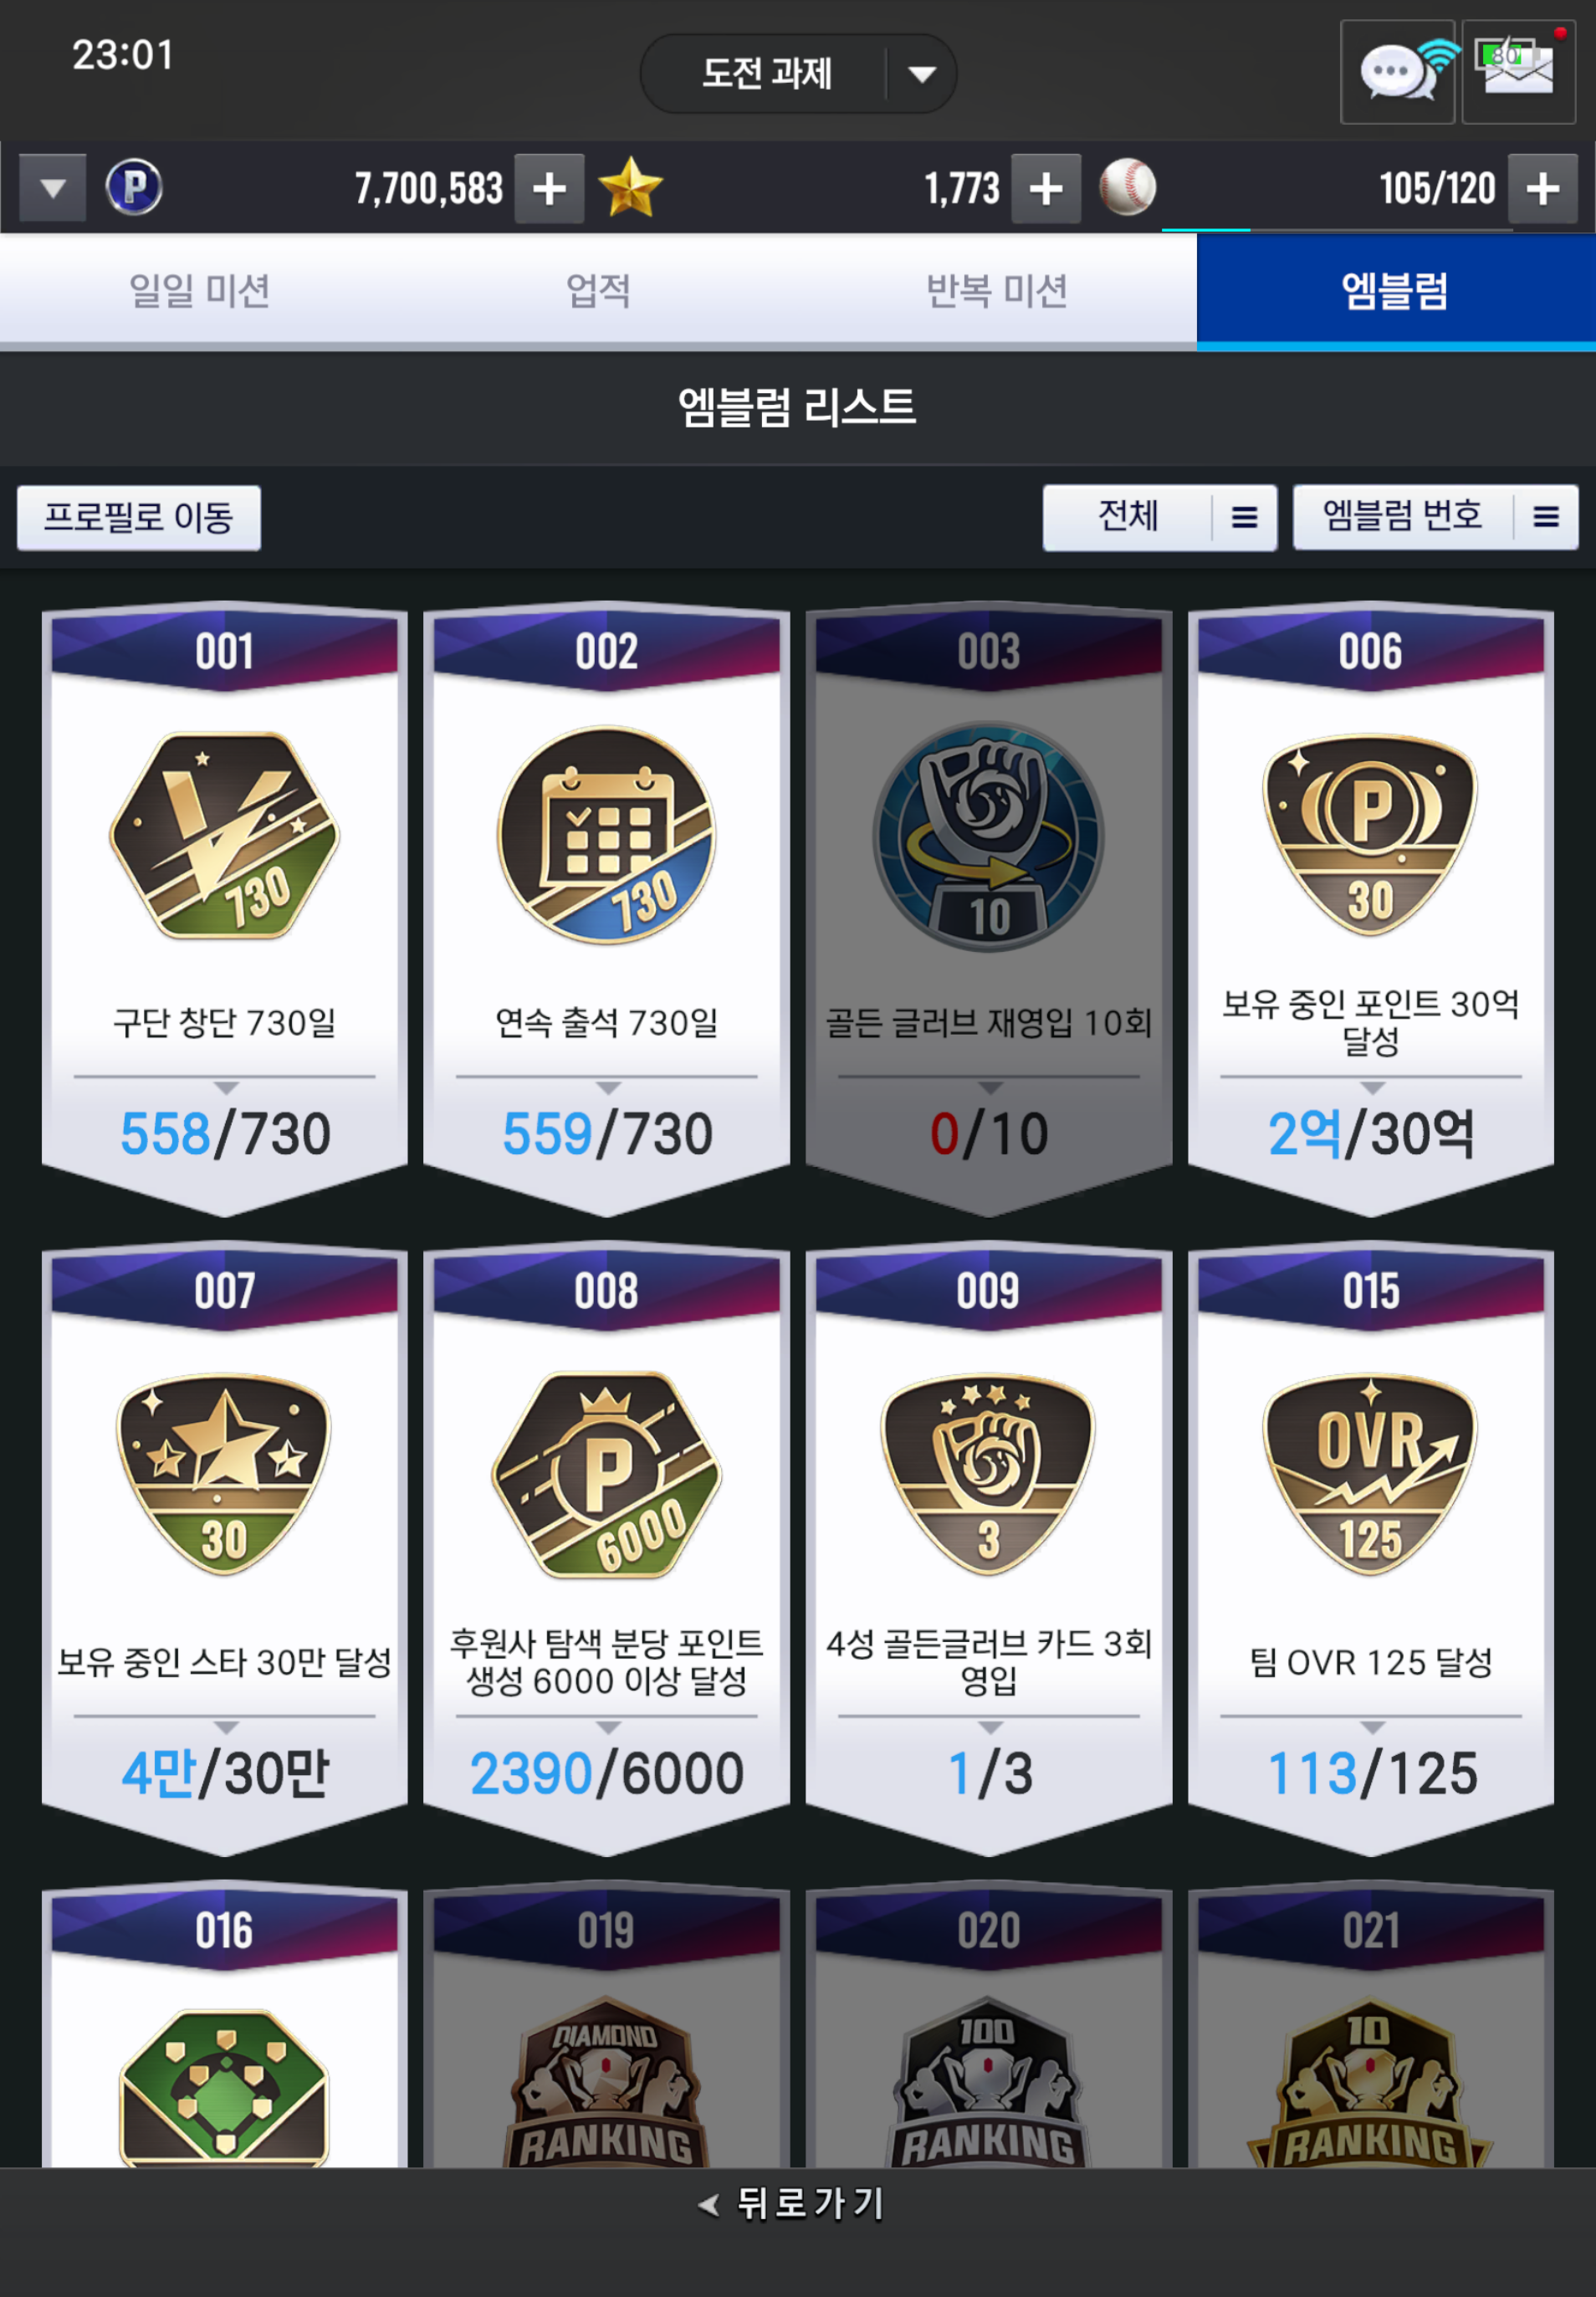This screenshot has width=1596, height=2297.
Task: Switch to the 업적 tab
Action: pos(598,291)
